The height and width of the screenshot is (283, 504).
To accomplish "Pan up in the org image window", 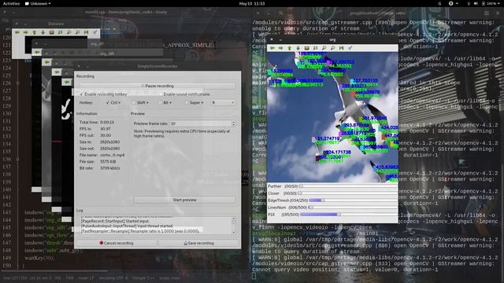I will point(289,48).
